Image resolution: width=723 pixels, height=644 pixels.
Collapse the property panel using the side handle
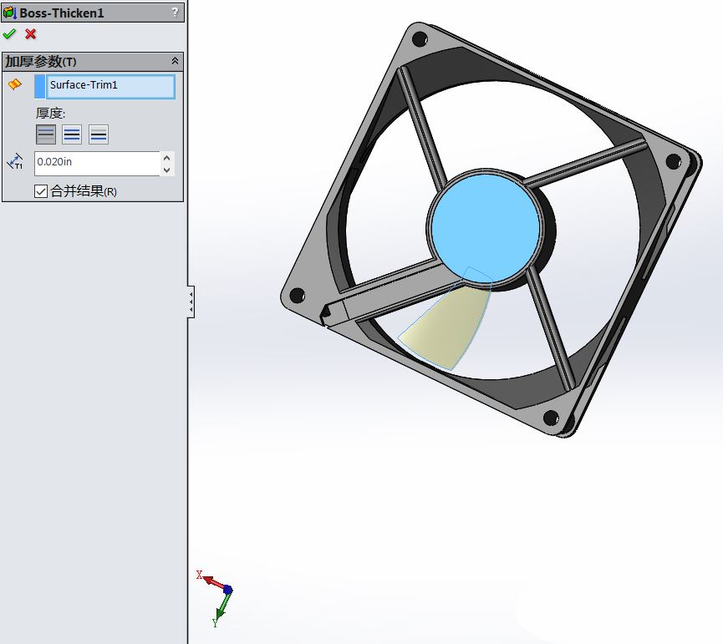(191, 302)
